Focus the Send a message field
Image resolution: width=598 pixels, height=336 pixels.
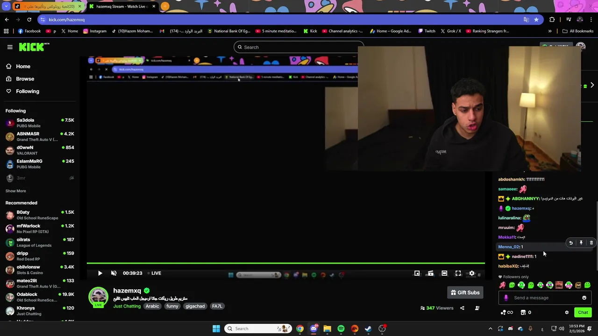[x=545, y=298]
